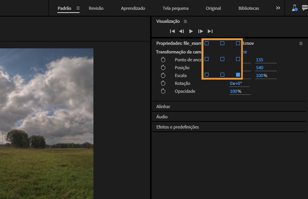Switch to the Revisão workspace
The width and height of the screenshot is (308, 199).
96,8
